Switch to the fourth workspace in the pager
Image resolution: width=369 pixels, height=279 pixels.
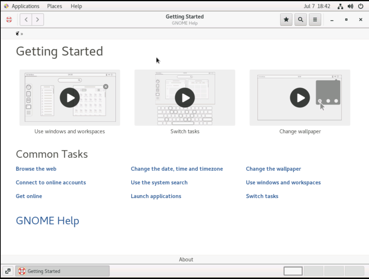[355, 271]
